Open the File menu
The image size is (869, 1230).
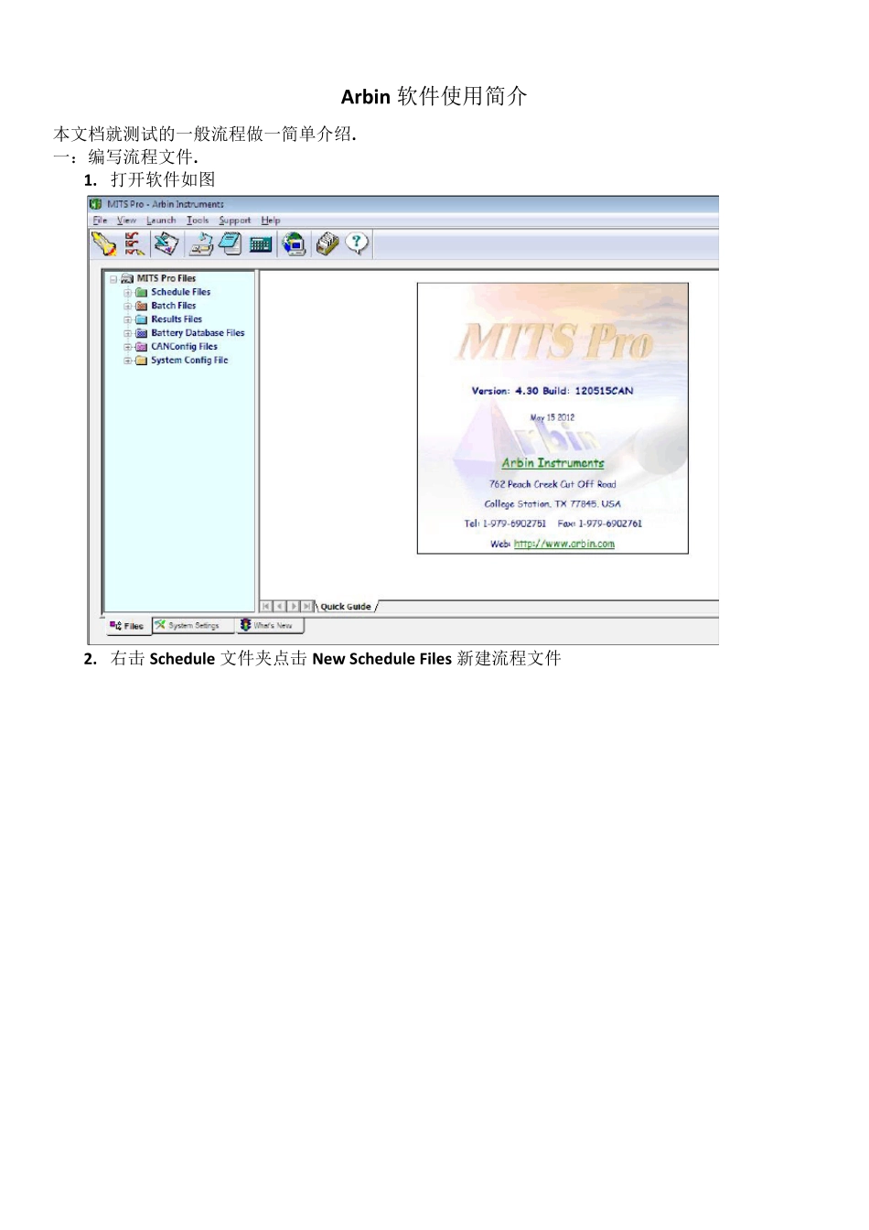[101, 221]
